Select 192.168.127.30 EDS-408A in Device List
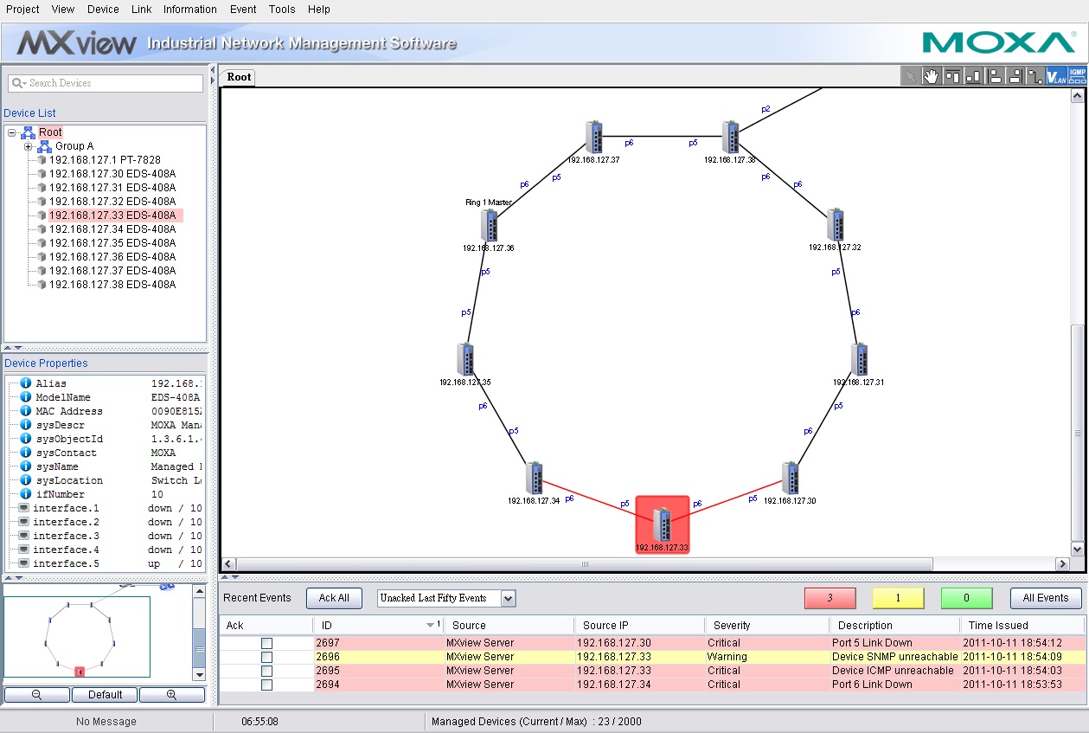The width and height of the screenshot is (1089, 733). 112,174
